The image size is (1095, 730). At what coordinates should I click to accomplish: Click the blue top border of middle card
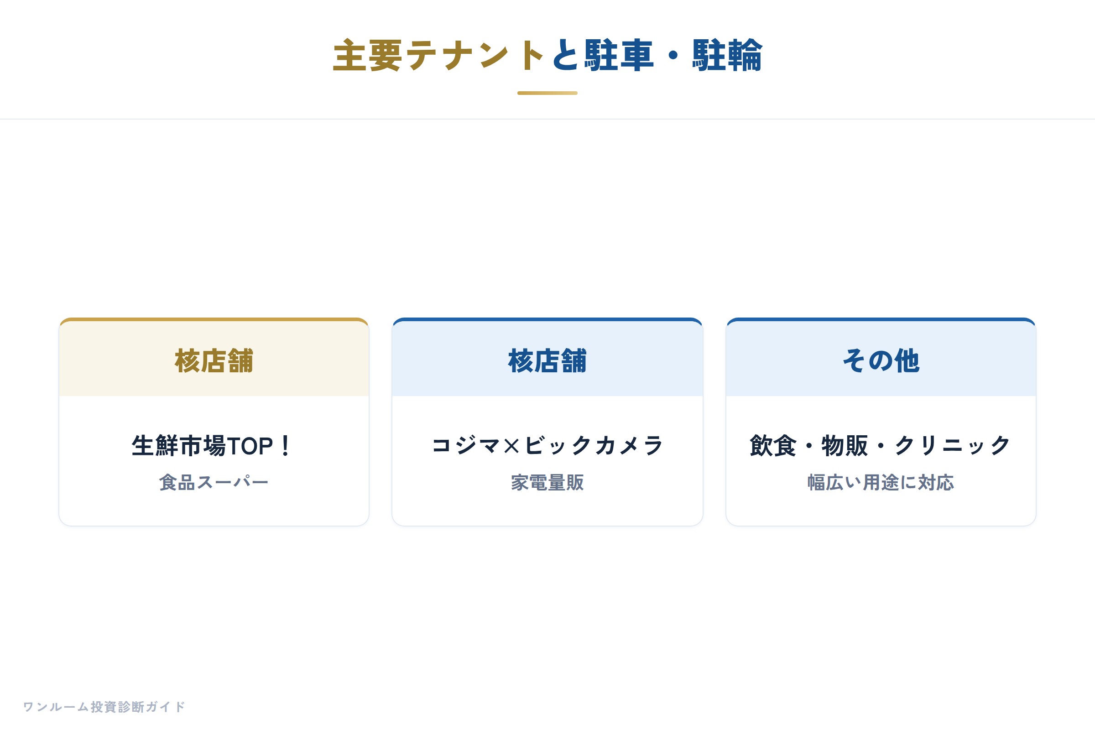[547, 319]
